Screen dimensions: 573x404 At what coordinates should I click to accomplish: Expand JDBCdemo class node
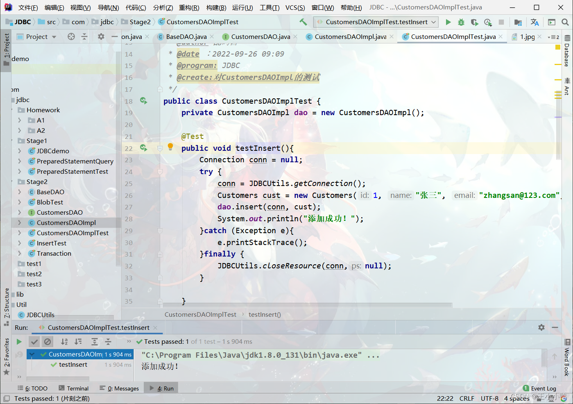[20, 151]
